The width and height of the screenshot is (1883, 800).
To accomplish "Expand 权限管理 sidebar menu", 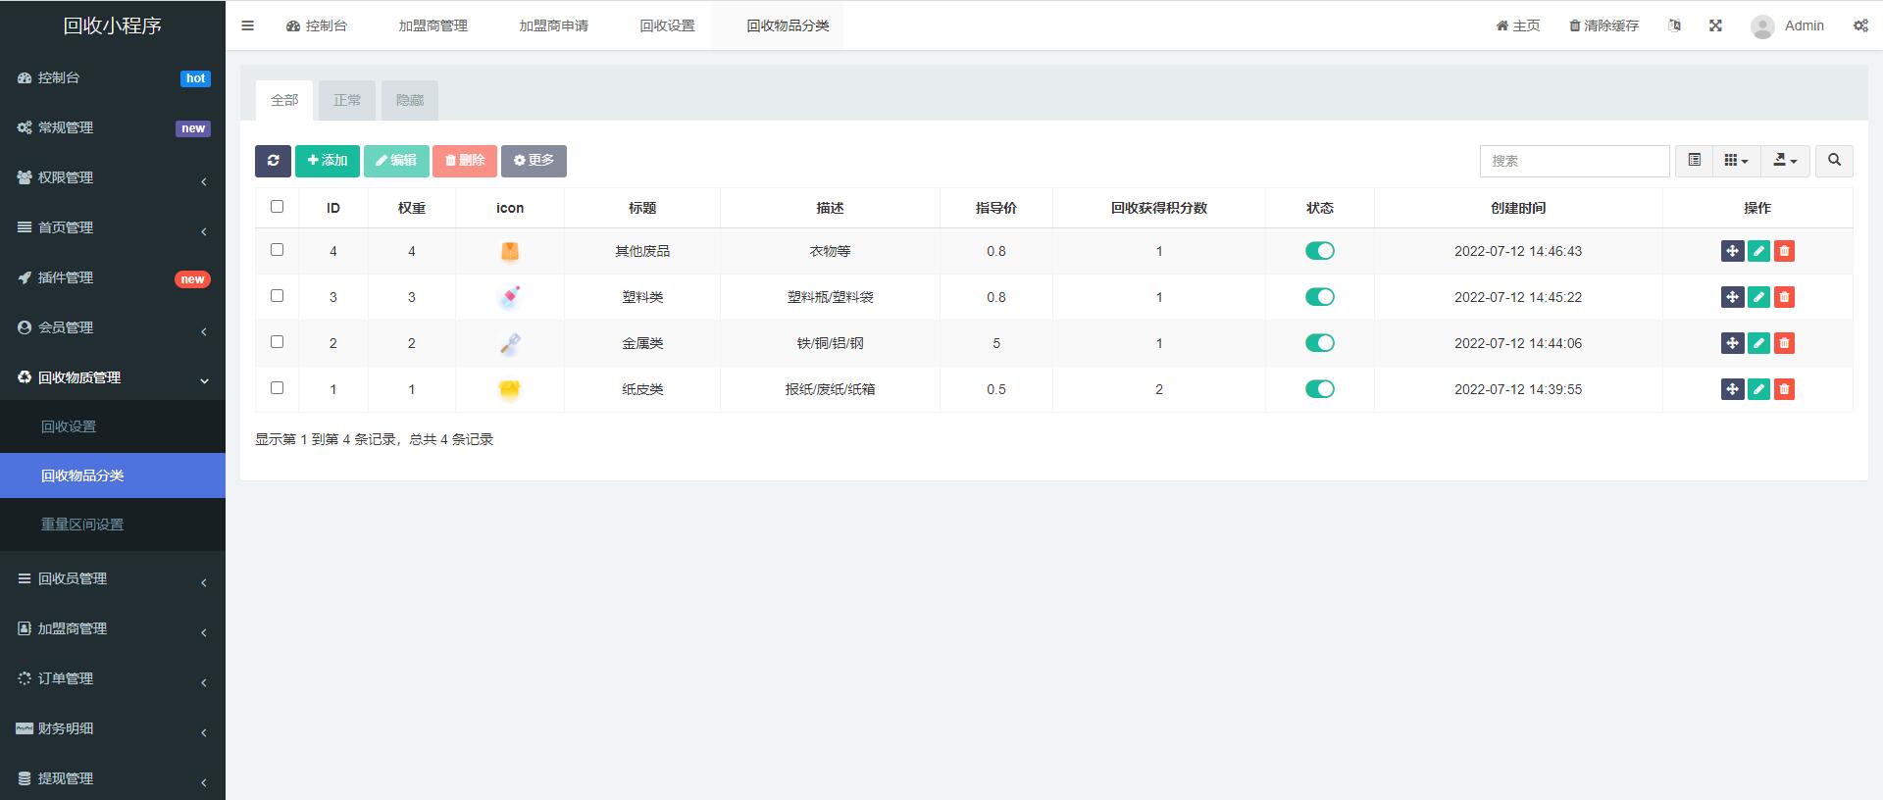I will pos(113,177).
